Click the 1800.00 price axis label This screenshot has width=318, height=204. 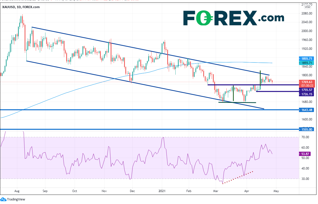click(307, 75)
